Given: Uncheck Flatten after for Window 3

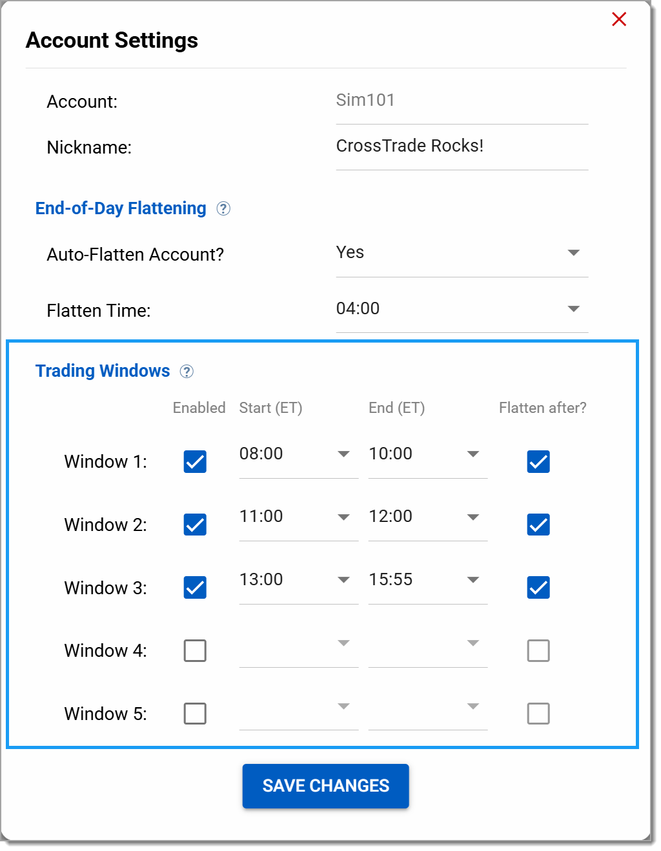Looking at the screenshot, I should (x=538, y=588).
